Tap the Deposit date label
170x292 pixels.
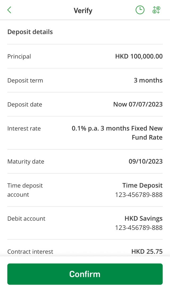25,105
